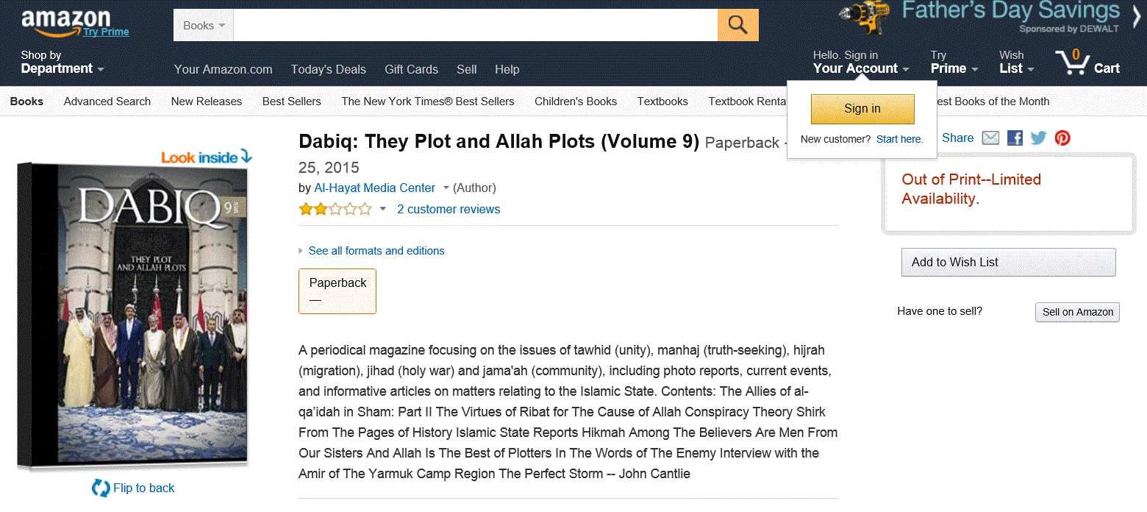This screenshot has height=512, width=1147.
Task: Click the search magnifier button
Action: pos(737,25)
